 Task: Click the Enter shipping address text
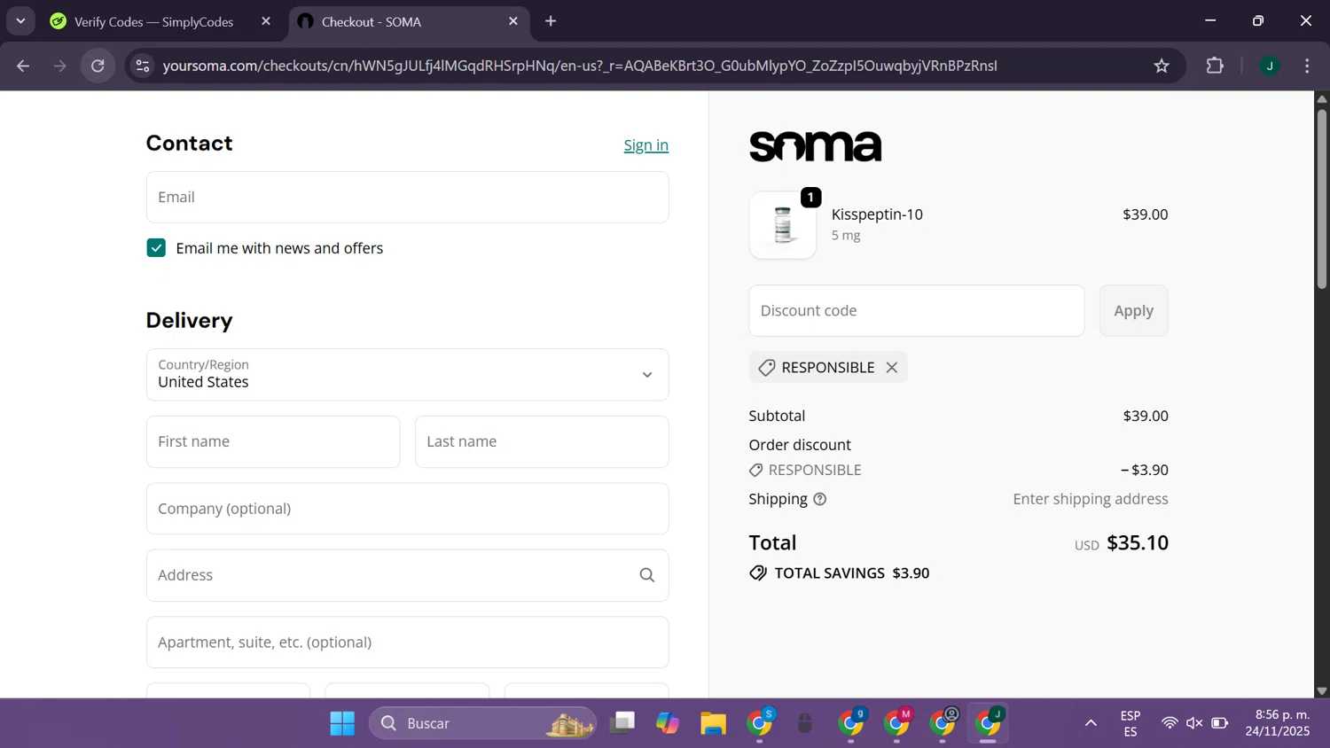tap(1091, 499)
